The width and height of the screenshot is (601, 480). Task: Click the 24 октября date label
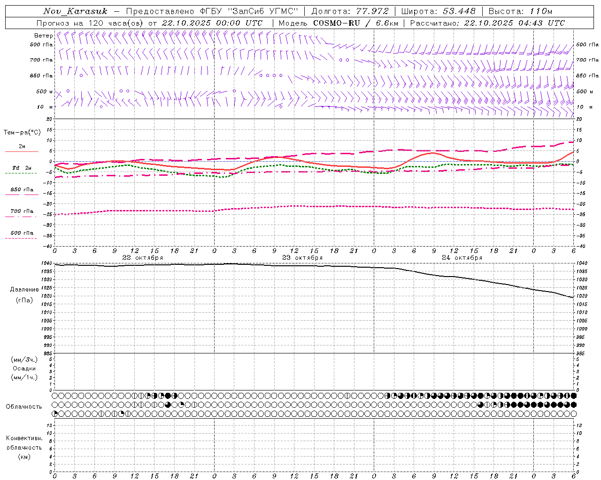pyautogui.click(x=462, y=258)
